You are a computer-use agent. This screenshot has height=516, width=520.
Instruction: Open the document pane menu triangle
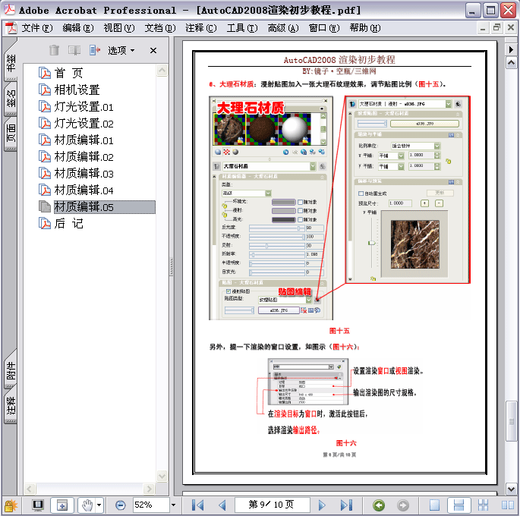pyautogui.click(x=511, y=50)
